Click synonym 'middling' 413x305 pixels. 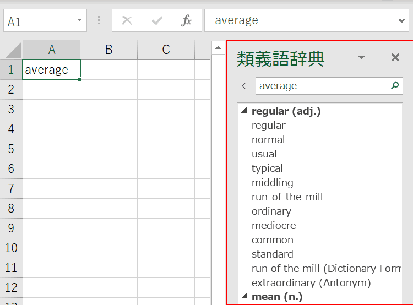pos(273,183)
